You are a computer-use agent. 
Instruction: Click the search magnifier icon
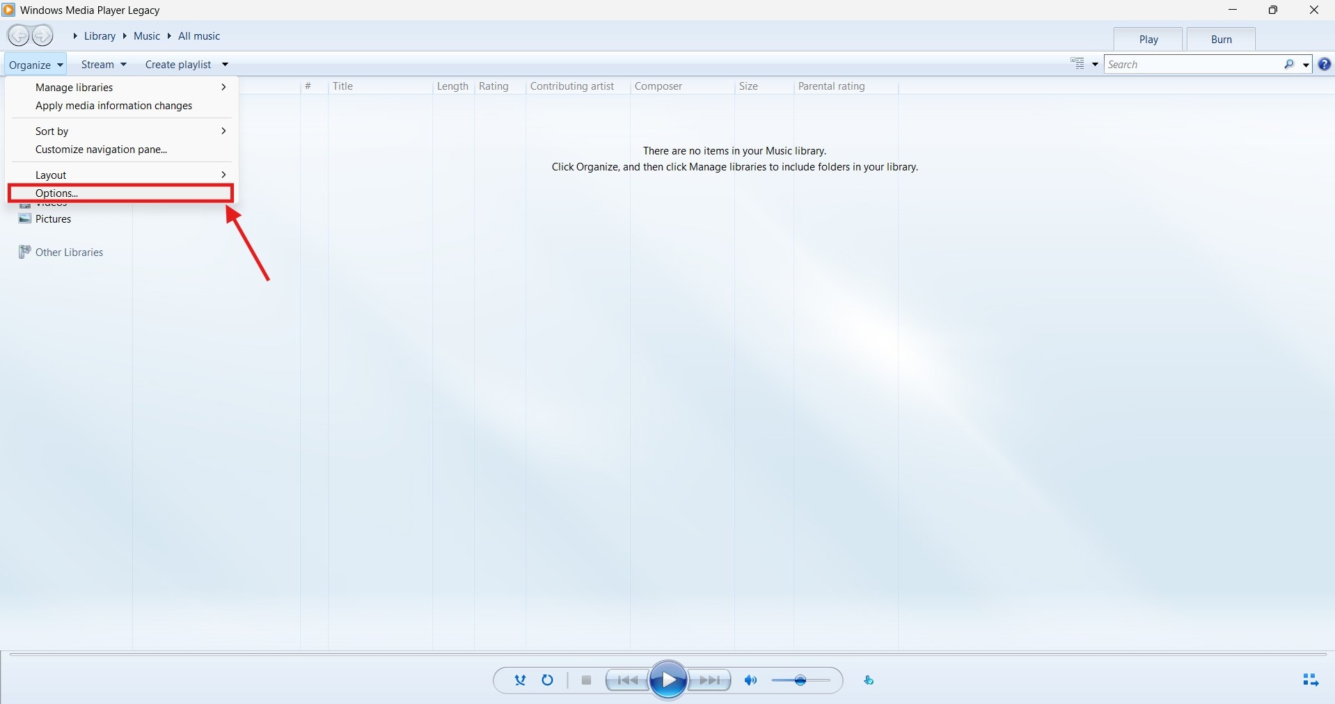1289,64
